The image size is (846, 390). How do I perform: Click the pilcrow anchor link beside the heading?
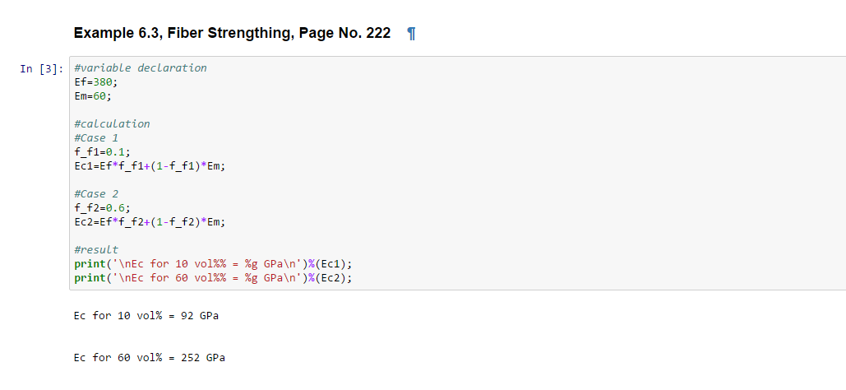(412, 34)
